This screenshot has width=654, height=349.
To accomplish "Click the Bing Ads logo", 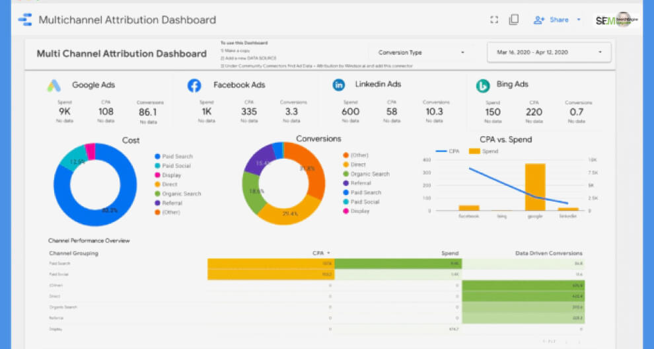I will pos(484,85).
